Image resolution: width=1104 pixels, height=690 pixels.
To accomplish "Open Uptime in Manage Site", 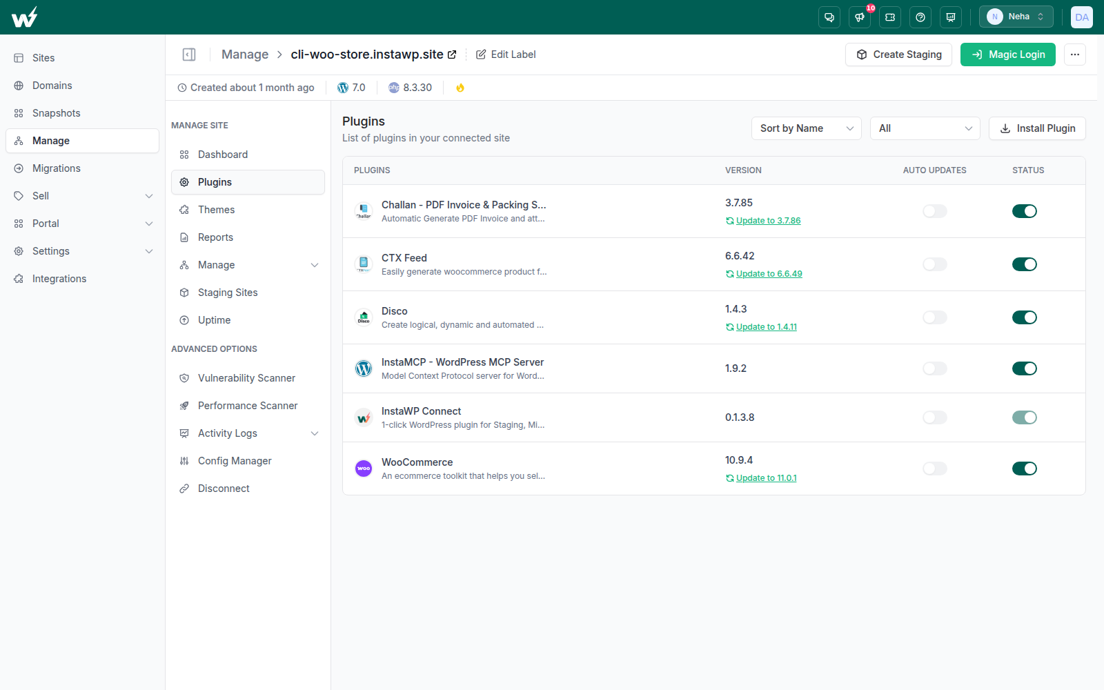I will pos(248,320).
